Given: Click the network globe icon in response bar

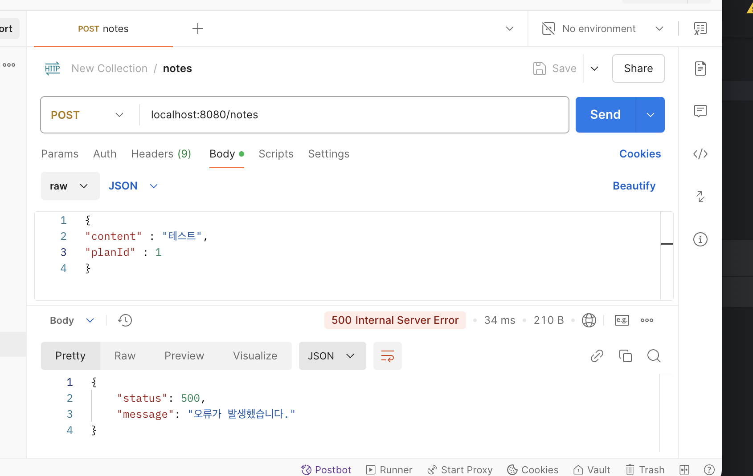Looking at the screenshot, I should tap(589, 320).
